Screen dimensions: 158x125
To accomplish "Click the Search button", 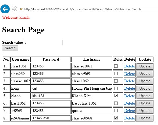I will [10, 48].
